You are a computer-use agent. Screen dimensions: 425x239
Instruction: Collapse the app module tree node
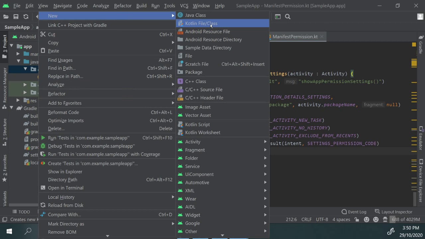coord(12,46)
